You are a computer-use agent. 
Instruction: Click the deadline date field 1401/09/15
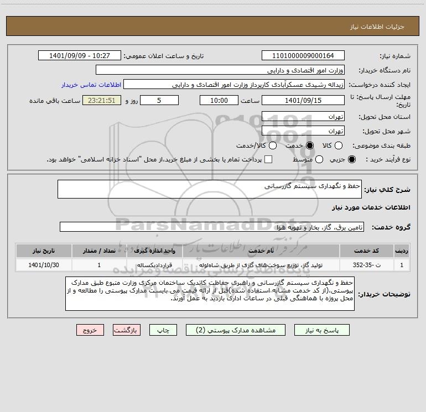tap(303, 100)
